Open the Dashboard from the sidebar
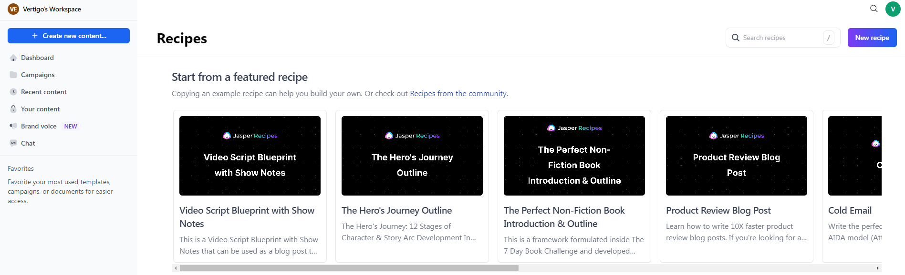The height and width of the screenshot is (275, 905). (x=37, y=58)
